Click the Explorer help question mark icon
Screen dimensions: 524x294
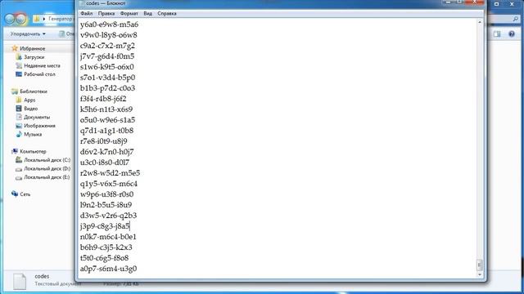[512, 34]
